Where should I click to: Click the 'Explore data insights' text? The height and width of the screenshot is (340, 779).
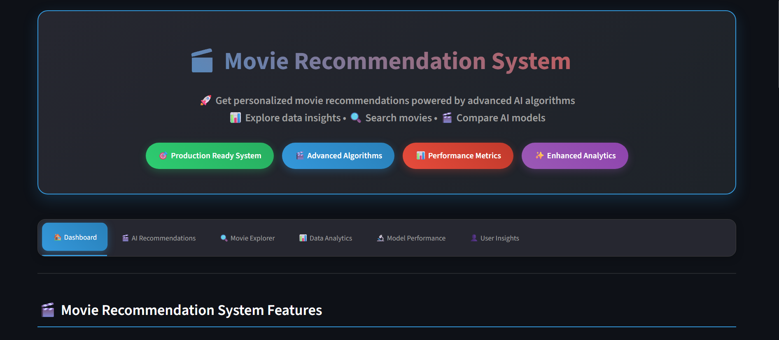point(293,118)
